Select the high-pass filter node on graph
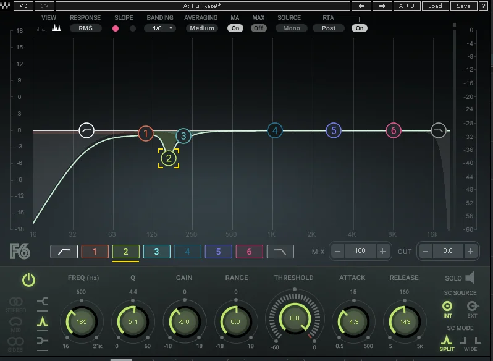Screen dimensions: 493x361 pyautogui.click(x=86, y=130)
